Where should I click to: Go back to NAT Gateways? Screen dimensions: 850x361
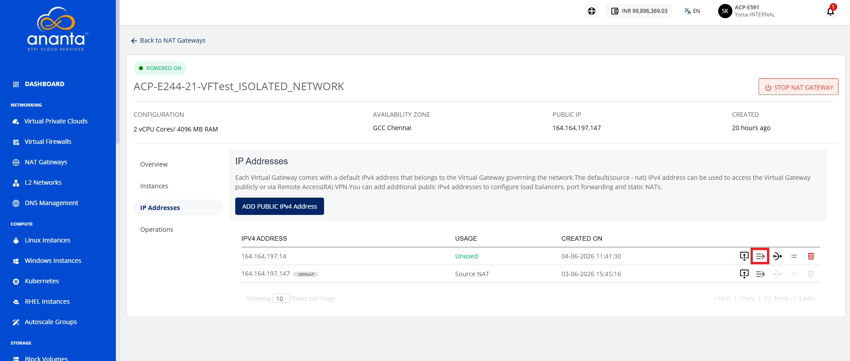point(168,40)
